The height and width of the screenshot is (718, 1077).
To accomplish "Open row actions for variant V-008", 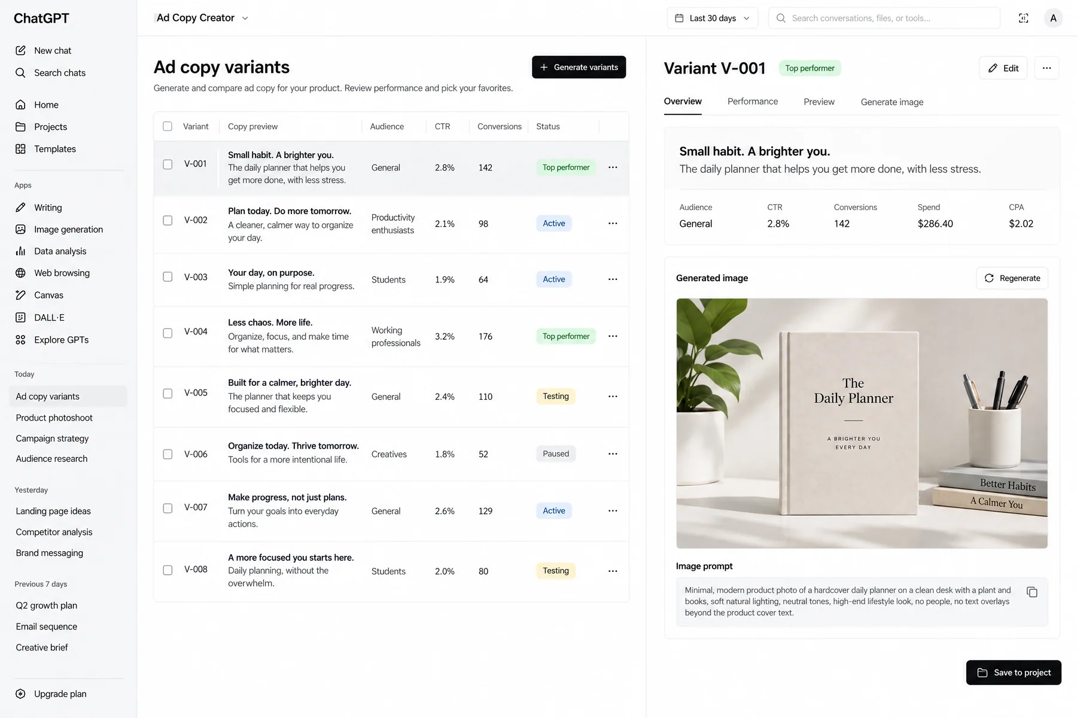I will [613, 571].
